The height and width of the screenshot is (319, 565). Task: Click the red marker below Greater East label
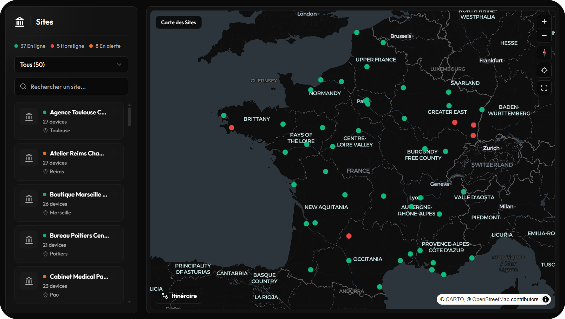tap(455, 122)
